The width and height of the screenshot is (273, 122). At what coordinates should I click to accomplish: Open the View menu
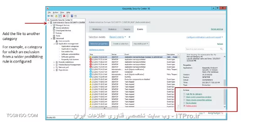[x=62, y=13]
